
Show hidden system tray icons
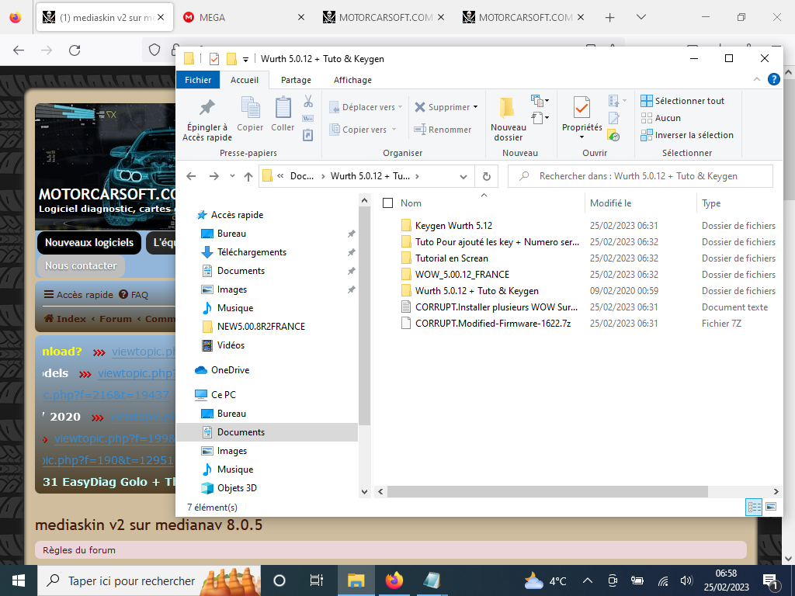click(587, 580)
